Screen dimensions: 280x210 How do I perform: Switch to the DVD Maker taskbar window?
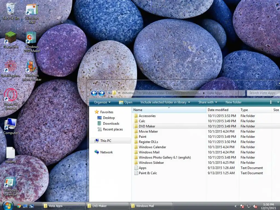point(107,206)
